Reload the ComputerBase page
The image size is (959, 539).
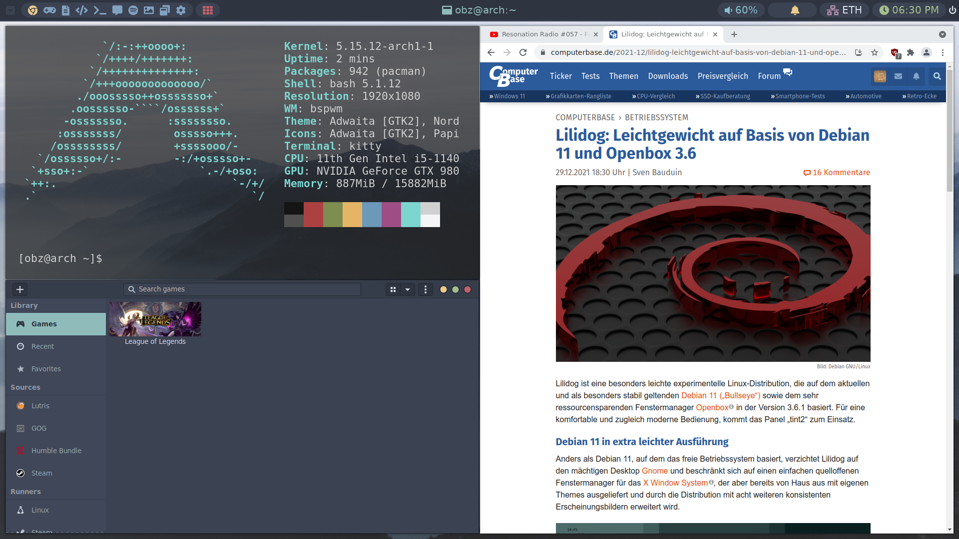click(x=523, y=52)
